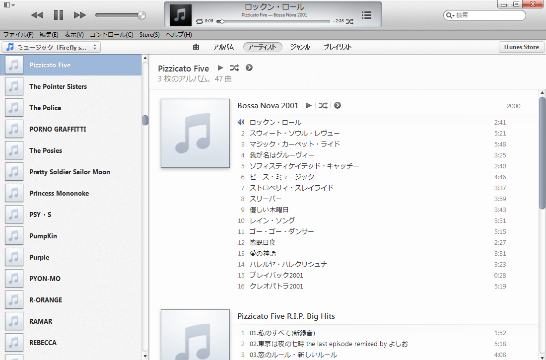Open the コントロール(C) menu
The width and height of the screenshot is (546, 360).
pos(111,34)
